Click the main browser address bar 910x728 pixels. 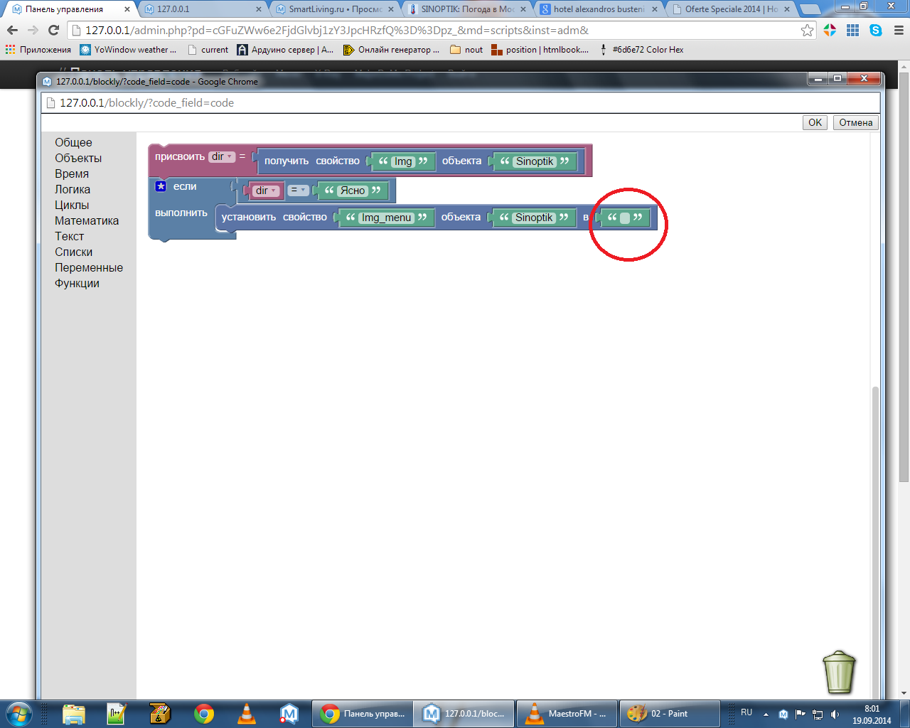tap(441, 31)
